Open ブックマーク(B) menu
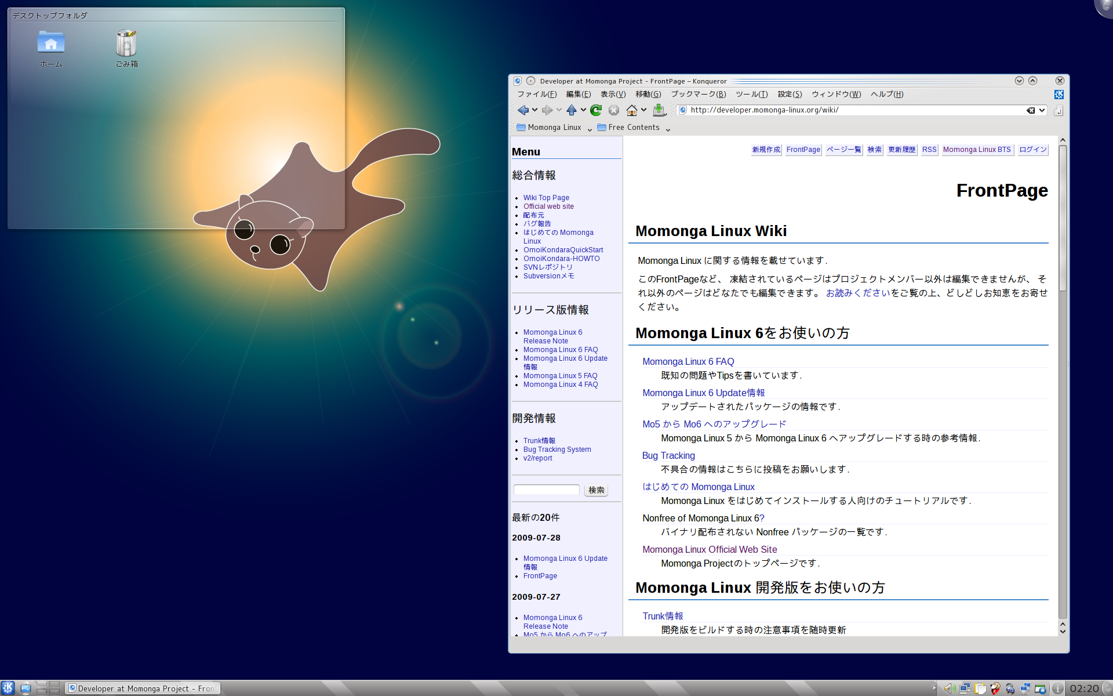 pyautogui.click(x=698, y=95)
